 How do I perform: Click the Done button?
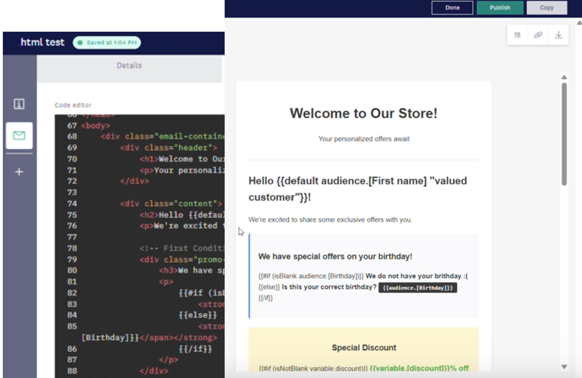(x=452, y=8)
